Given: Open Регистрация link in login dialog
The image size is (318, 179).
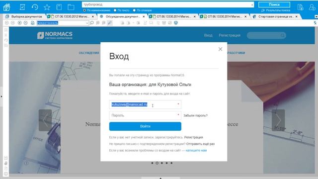Looking at the screenshot, I should pos(193,137).
